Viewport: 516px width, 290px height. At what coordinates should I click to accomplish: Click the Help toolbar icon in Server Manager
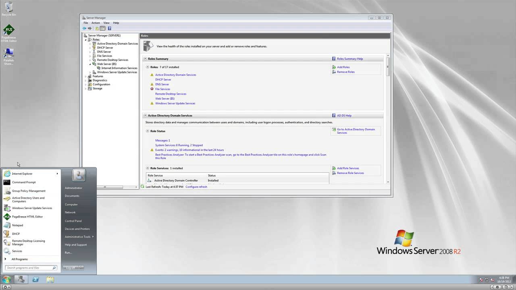tap(109, 28)
